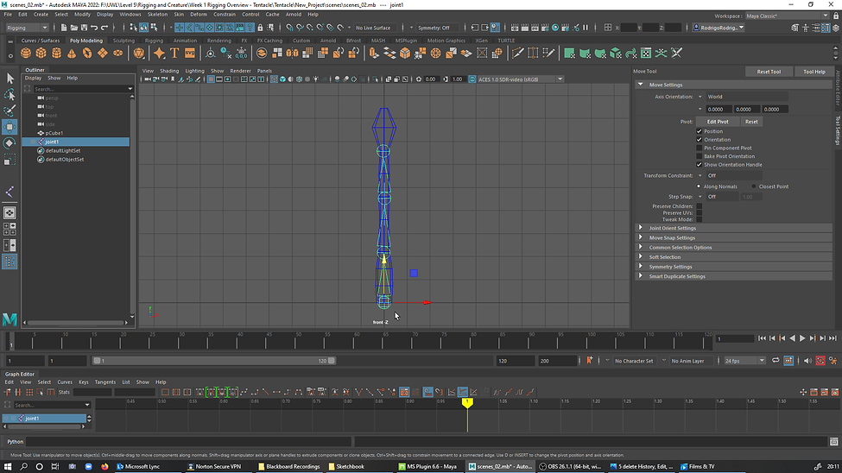Click the time range slider bar
The image size is (842, 473).
pos(213,361)
